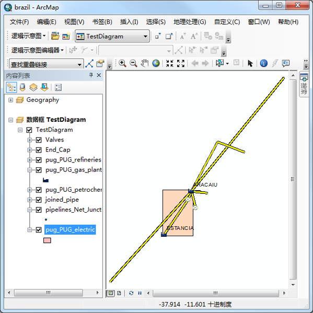The image size is (313, 313).
Task: Expand joined_pipe layer legend
Action: pyautogui.click(x=30, y=200)
